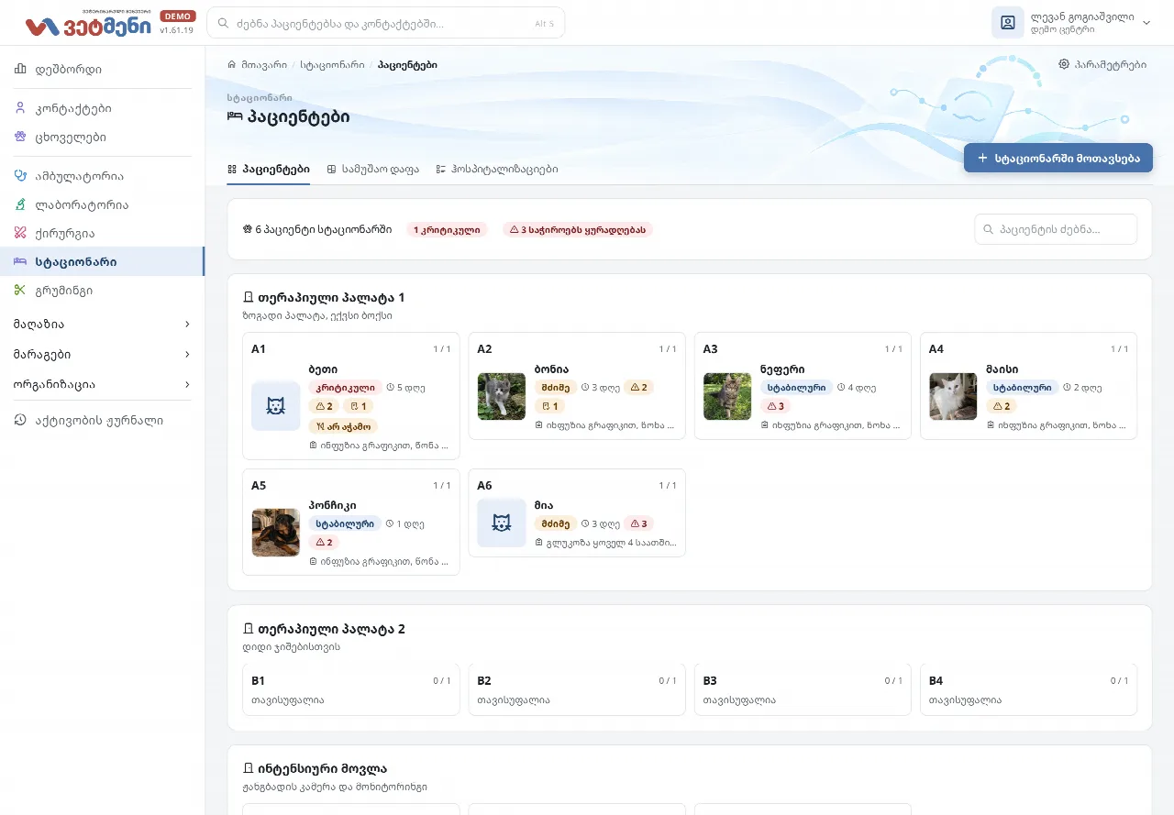Click the პარამეტრები gear icon
Viewport: 1174px width, 815px height.
click(1064, 64)
